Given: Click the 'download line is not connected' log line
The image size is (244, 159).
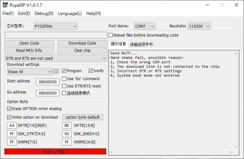Looking at the screenshot, I should pos(165,66).
